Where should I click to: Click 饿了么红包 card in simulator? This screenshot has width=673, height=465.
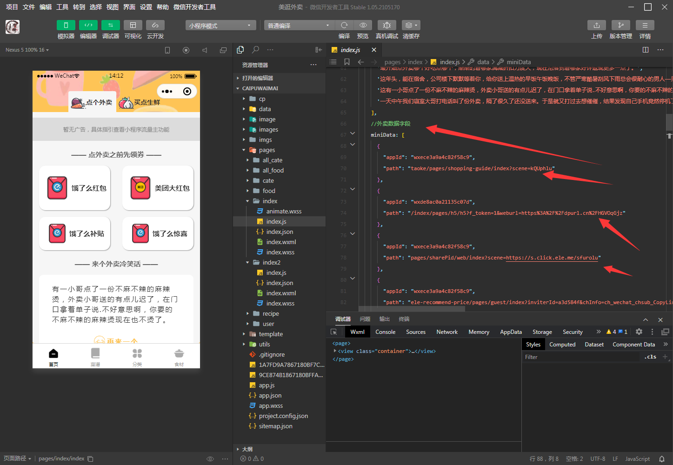[x=75, y=188]
